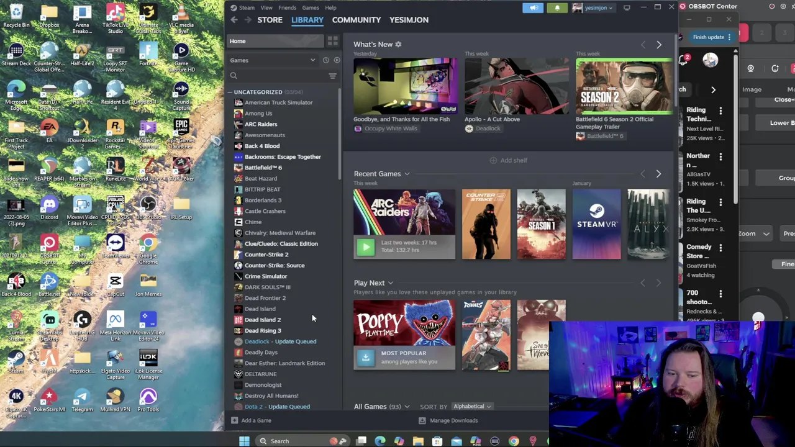This screenshot has width=795, height=447.
Task: Open What's New settings gear
Action: point(398,44)
